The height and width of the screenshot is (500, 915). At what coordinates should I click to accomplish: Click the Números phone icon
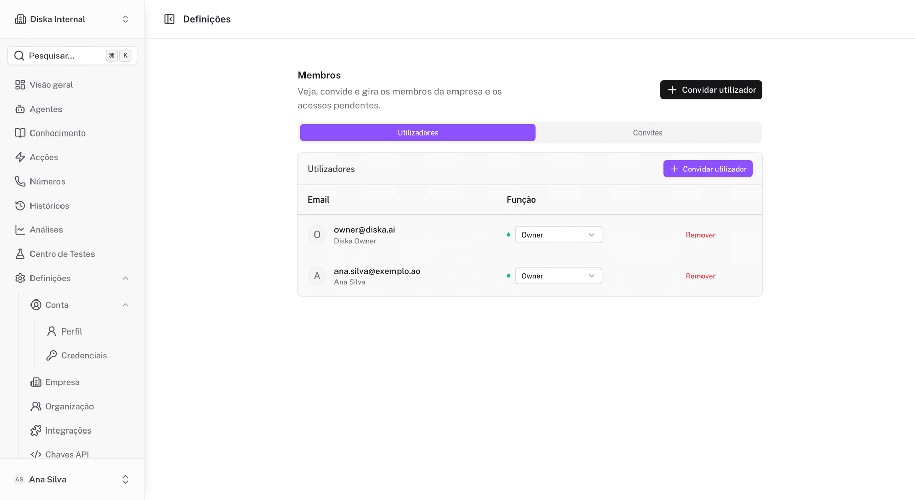(x=20, y=181)
